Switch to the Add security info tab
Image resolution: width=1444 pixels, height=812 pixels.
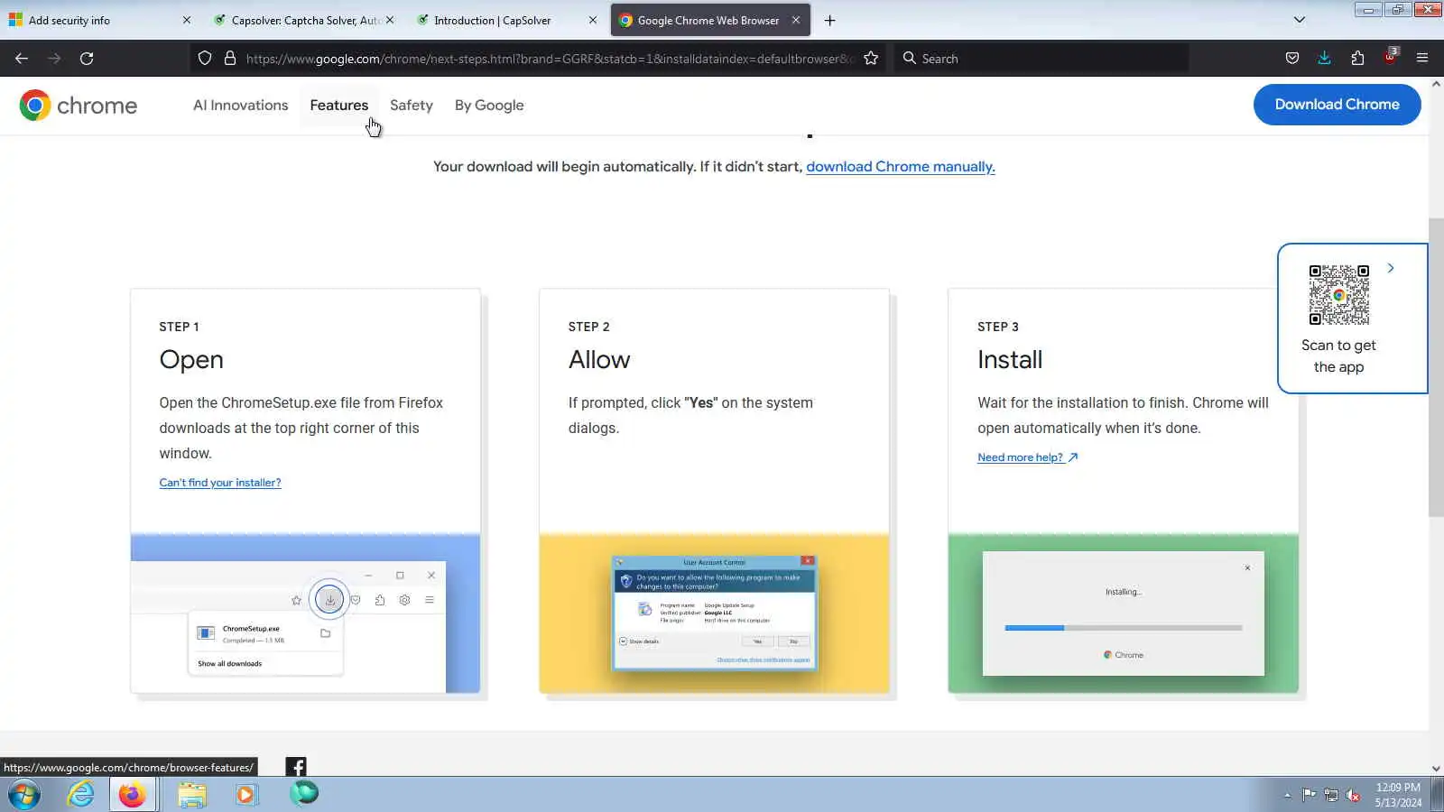[99, 20]
